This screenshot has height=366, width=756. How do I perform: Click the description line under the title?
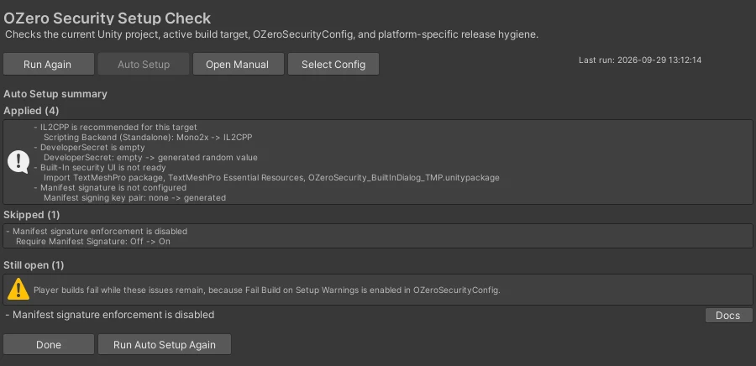point(271,34)
